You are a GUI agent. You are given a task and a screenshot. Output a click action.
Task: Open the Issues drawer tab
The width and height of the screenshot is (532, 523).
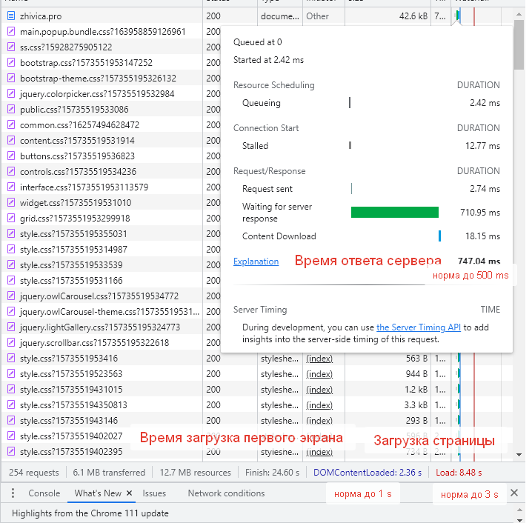pos(154,493)
